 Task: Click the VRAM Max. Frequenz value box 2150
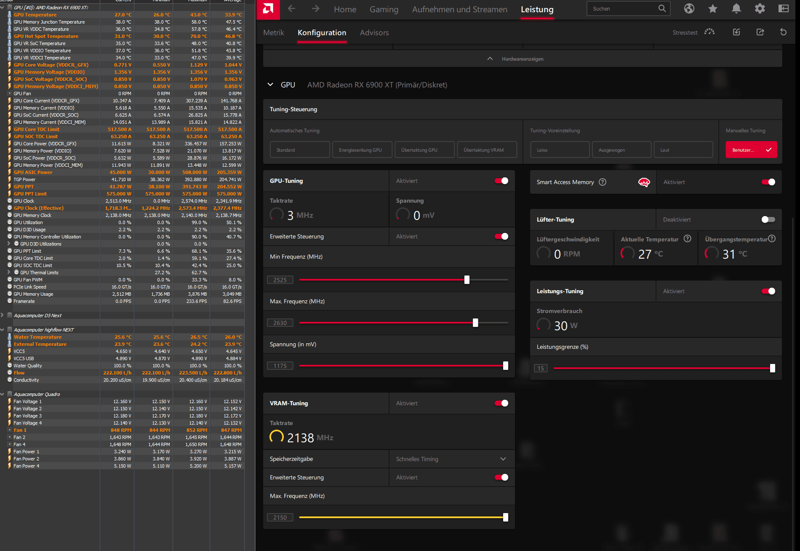click(280, 517)
